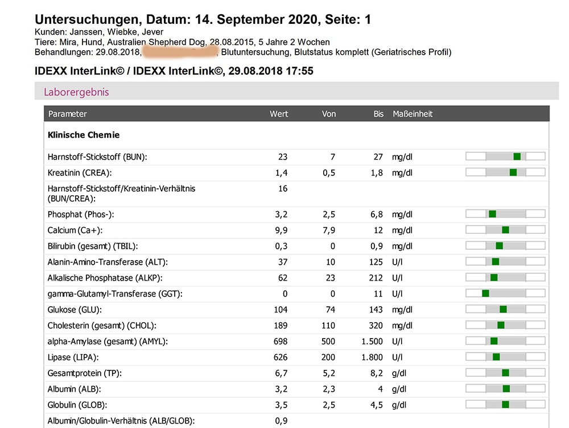Click the Von column header
The image size is (569, 428).
(328, 114)
